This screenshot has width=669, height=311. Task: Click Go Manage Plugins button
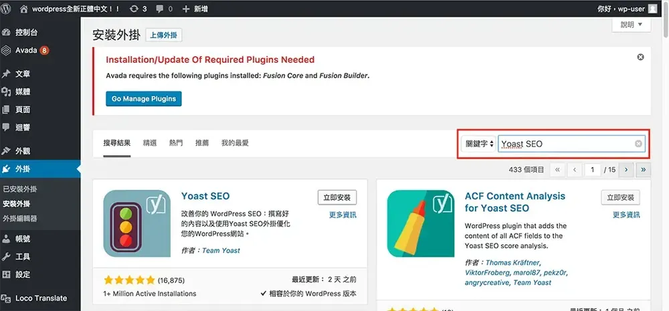(x=144, y=98)
